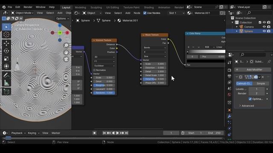Viewport: 273px width, 153px height.
Task: Open the Particles properties tab
Action: (229, 122)
